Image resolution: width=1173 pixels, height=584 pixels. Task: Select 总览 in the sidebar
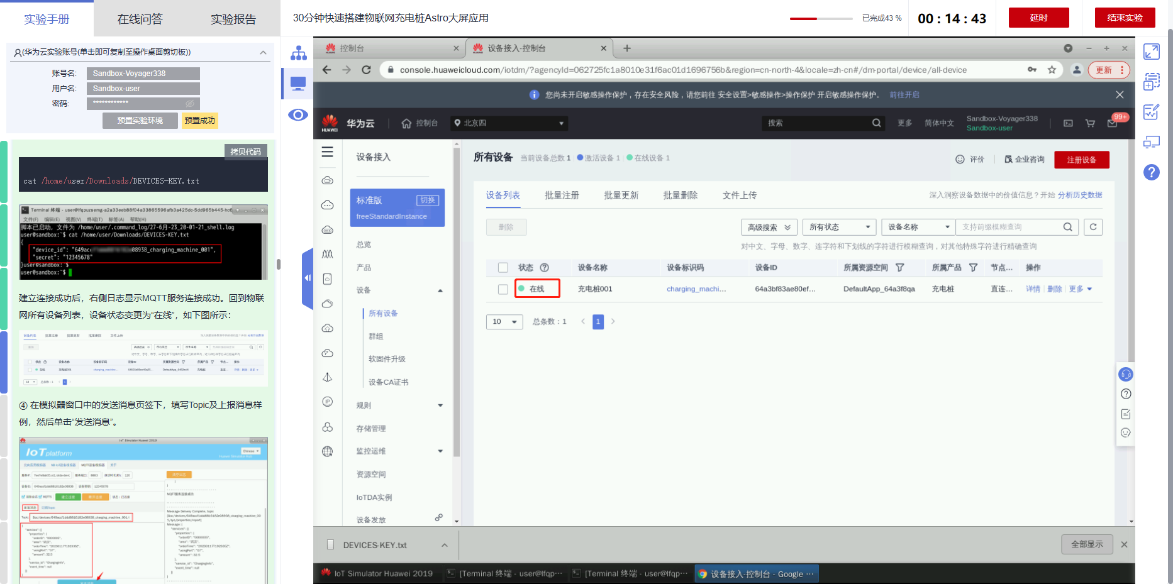coord(364,245)
